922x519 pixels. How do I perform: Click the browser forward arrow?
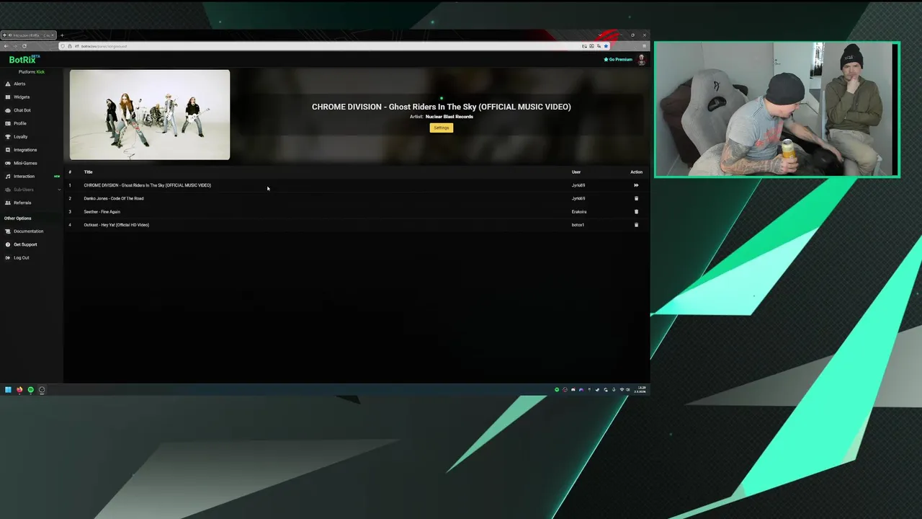[15, 46]
